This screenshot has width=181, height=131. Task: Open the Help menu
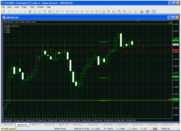pos(49,7)
